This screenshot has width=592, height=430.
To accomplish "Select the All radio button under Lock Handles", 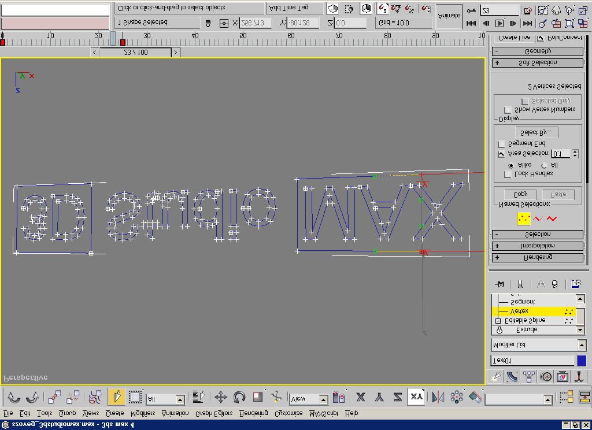I will tap(544, 165).
